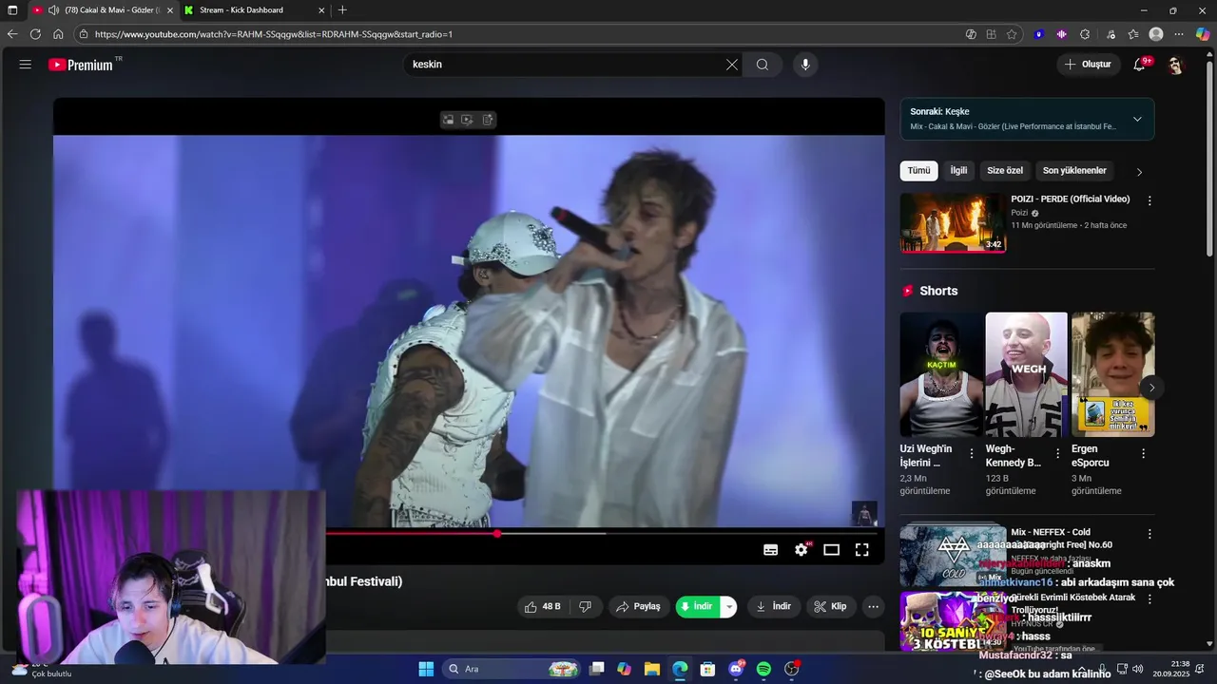The height and width of the screenshot is (684, 1217).
Task: Open the Copilot sidebar icon
Action: click(1203, 34)
